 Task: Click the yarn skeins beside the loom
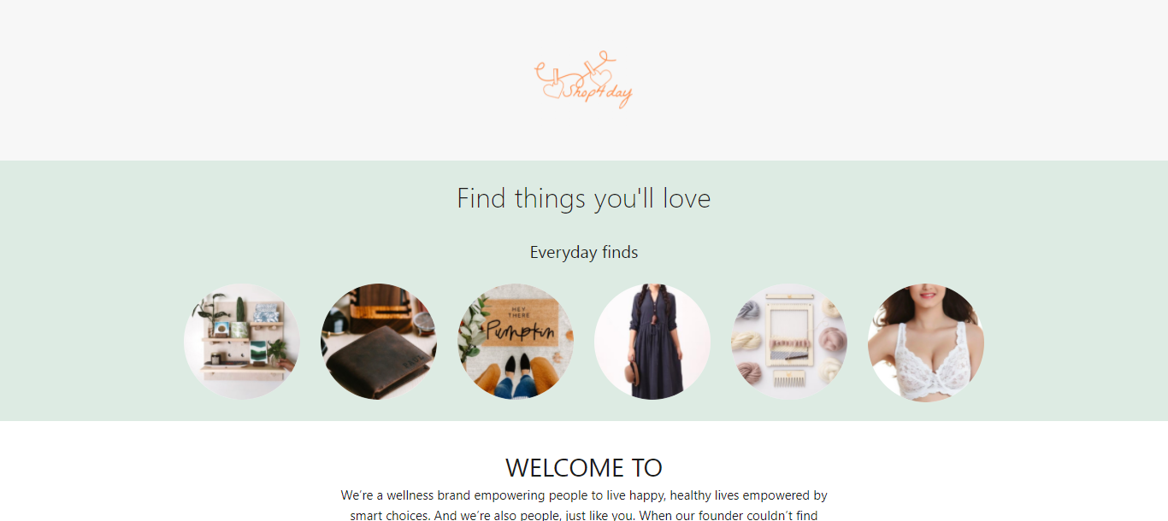(x=747, y=340)
